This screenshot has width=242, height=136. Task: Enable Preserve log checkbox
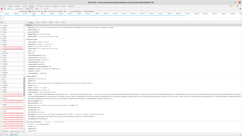pos(15,9)
